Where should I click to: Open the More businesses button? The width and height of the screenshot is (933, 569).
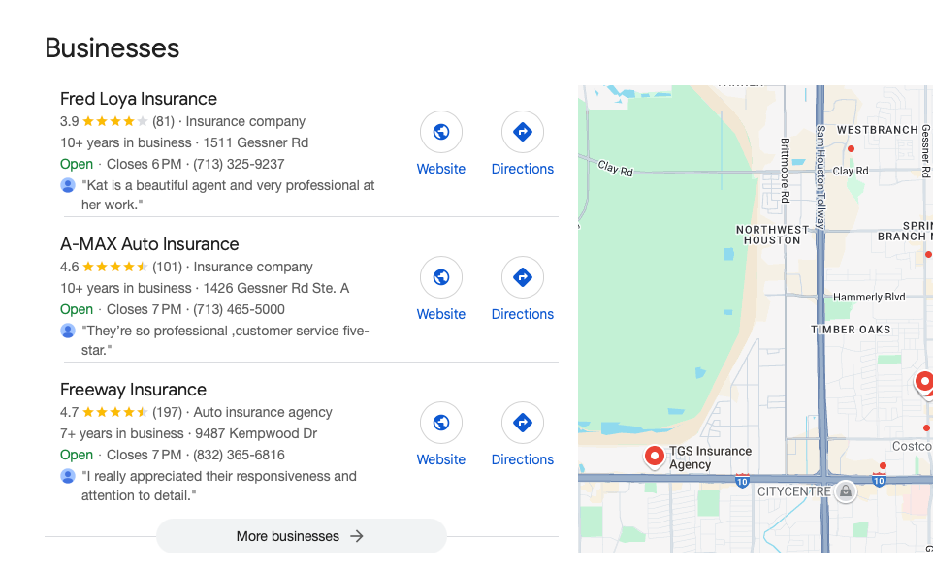tap(302, 536)
